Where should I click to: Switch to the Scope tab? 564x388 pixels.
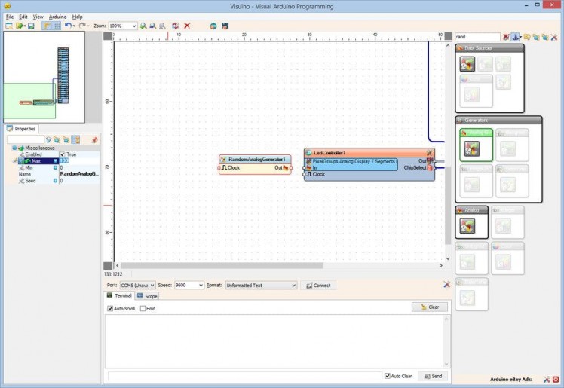pos(147,296)
